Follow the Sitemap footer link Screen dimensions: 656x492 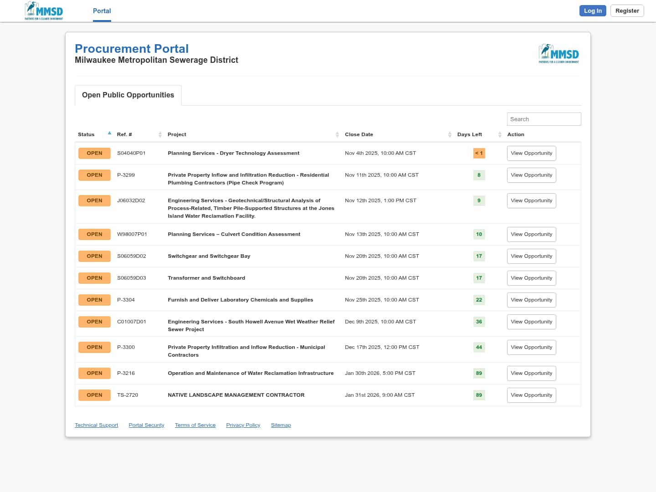(x=281, y=425)
